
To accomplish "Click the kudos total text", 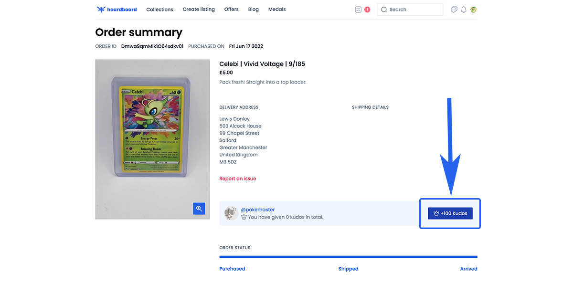I will click(286, 217).
